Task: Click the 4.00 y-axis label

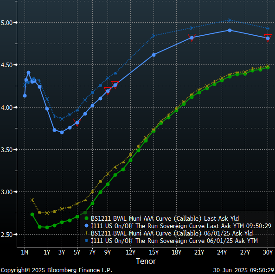Action: (x=6, y=108)
